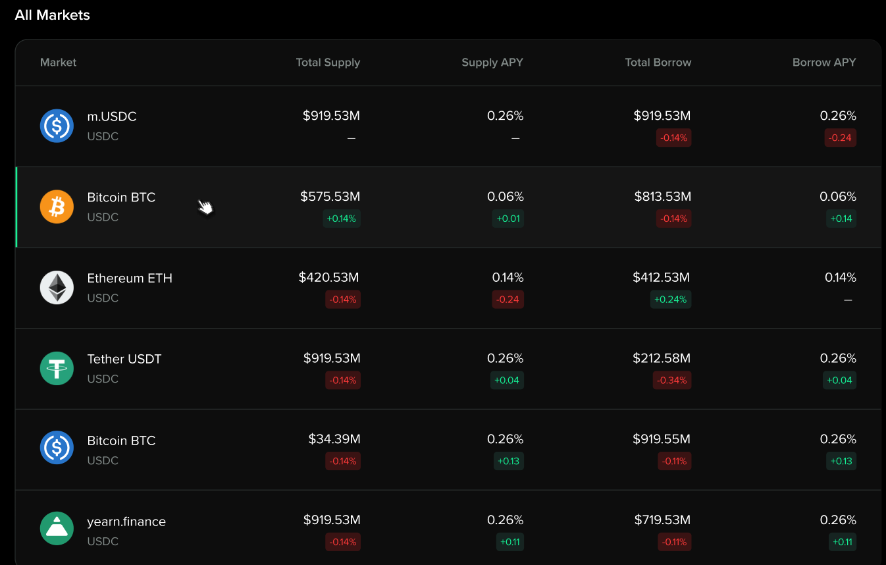The height and width of the screenshot is (565, 886).
Task: Click the Market column header
Action: click(x=58, y=63)
